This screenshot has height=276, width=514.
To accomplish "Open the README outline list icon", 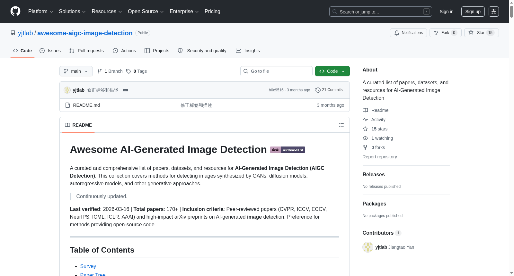I will (341, 125).
